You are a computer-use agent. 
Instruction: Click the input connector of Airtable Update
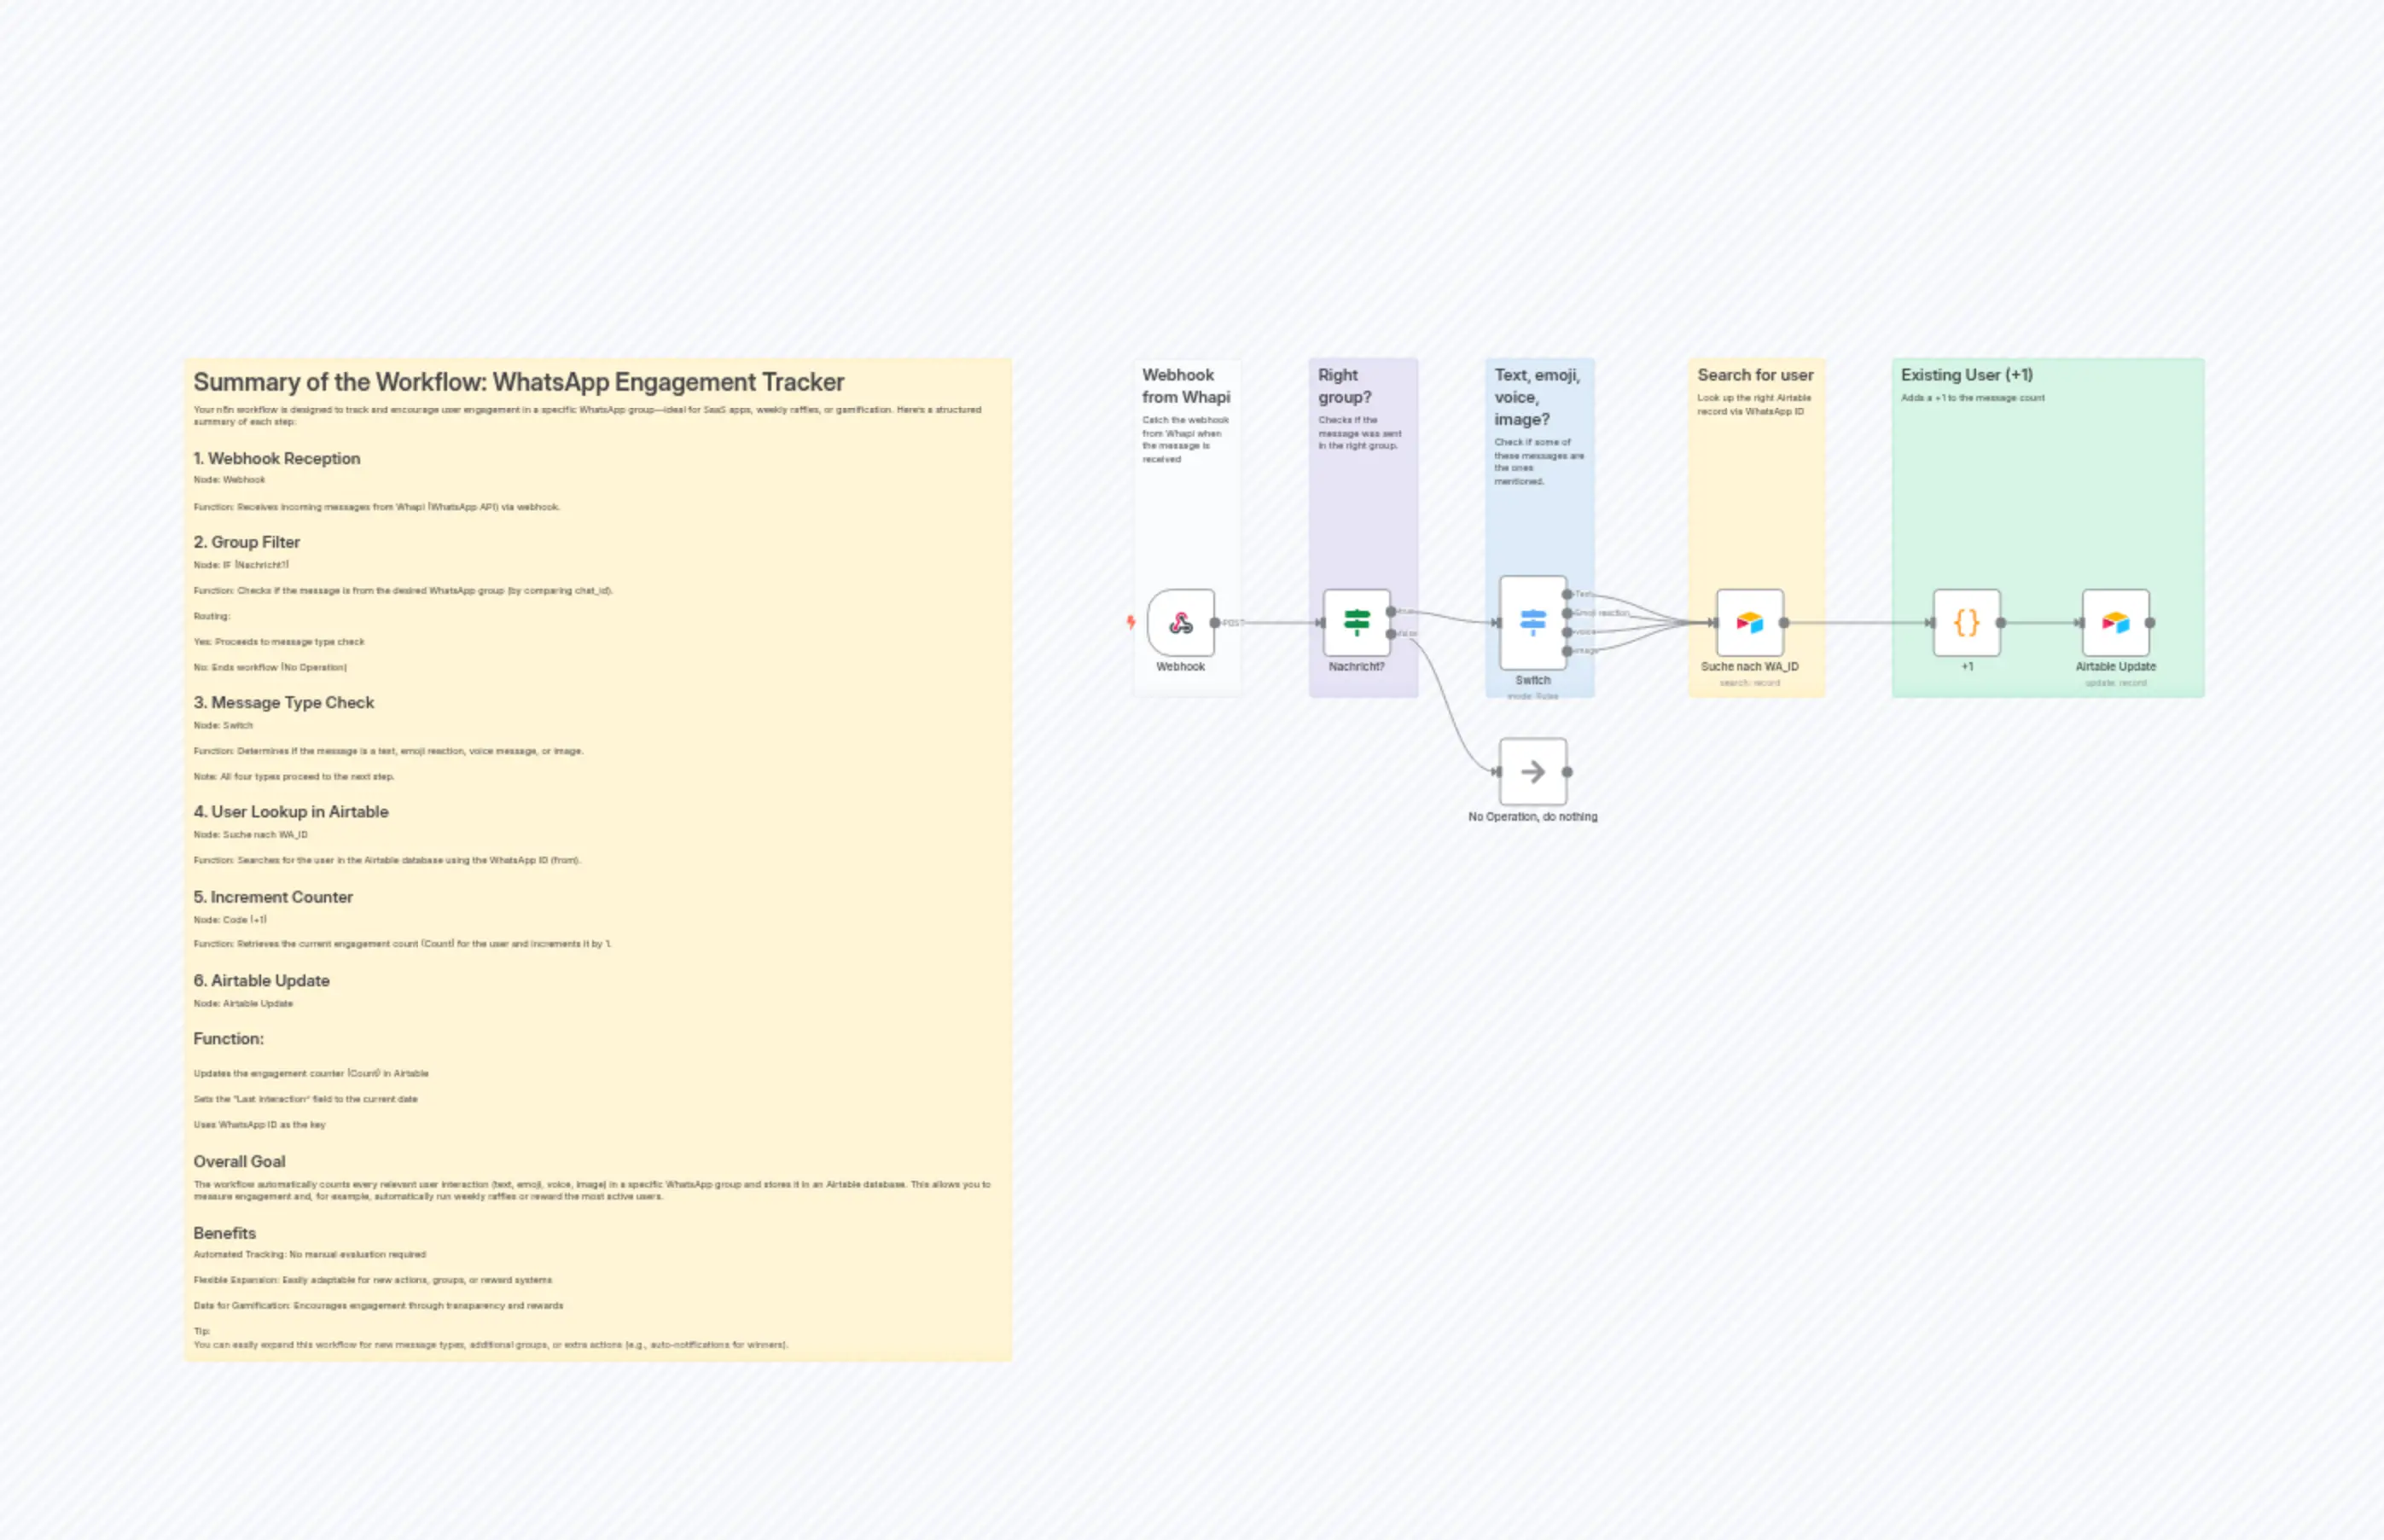pos(2080,622)
